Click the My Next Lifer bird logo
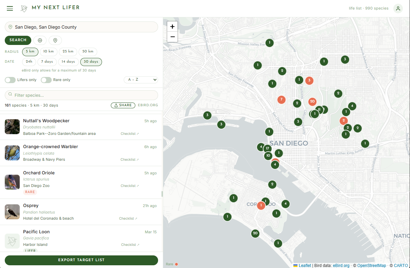The height and width of the screenshot is (268, 410). coord(23,8)
